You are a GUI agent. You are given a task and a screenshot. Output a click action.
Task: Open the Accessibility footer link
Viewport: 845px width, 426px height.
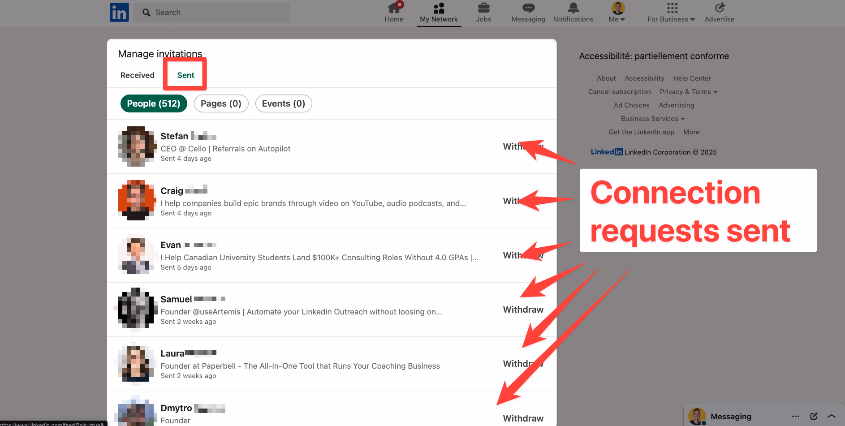pyautogui.click(x=644, y=78)
